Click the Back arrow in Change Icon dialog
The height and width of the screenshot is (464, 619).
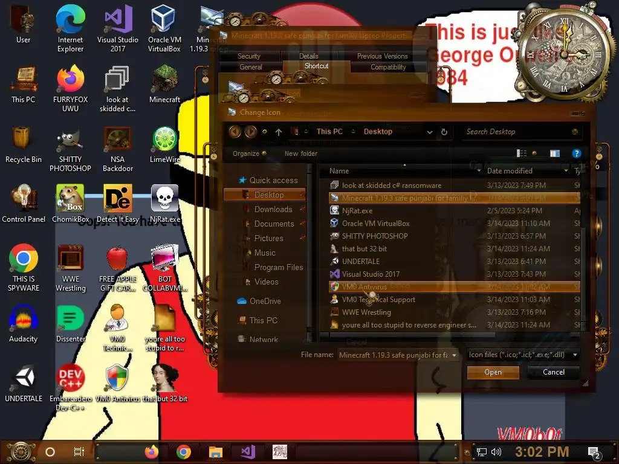(x=235, y=131)
